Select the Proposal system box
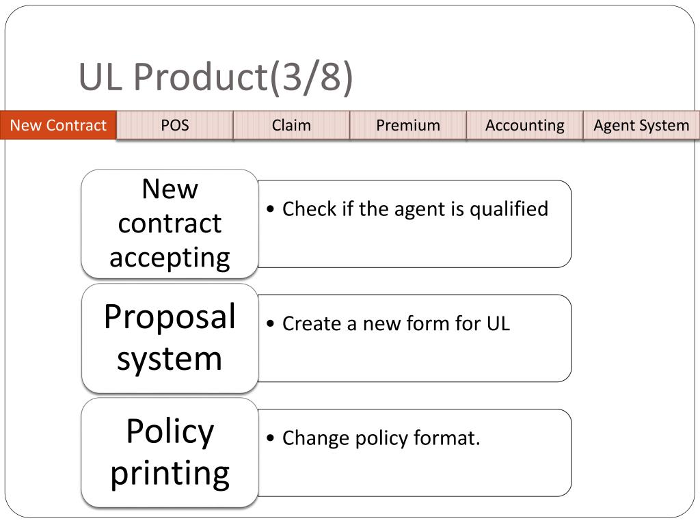Viewport: 700px width, 525px height. tap(170, 338)
